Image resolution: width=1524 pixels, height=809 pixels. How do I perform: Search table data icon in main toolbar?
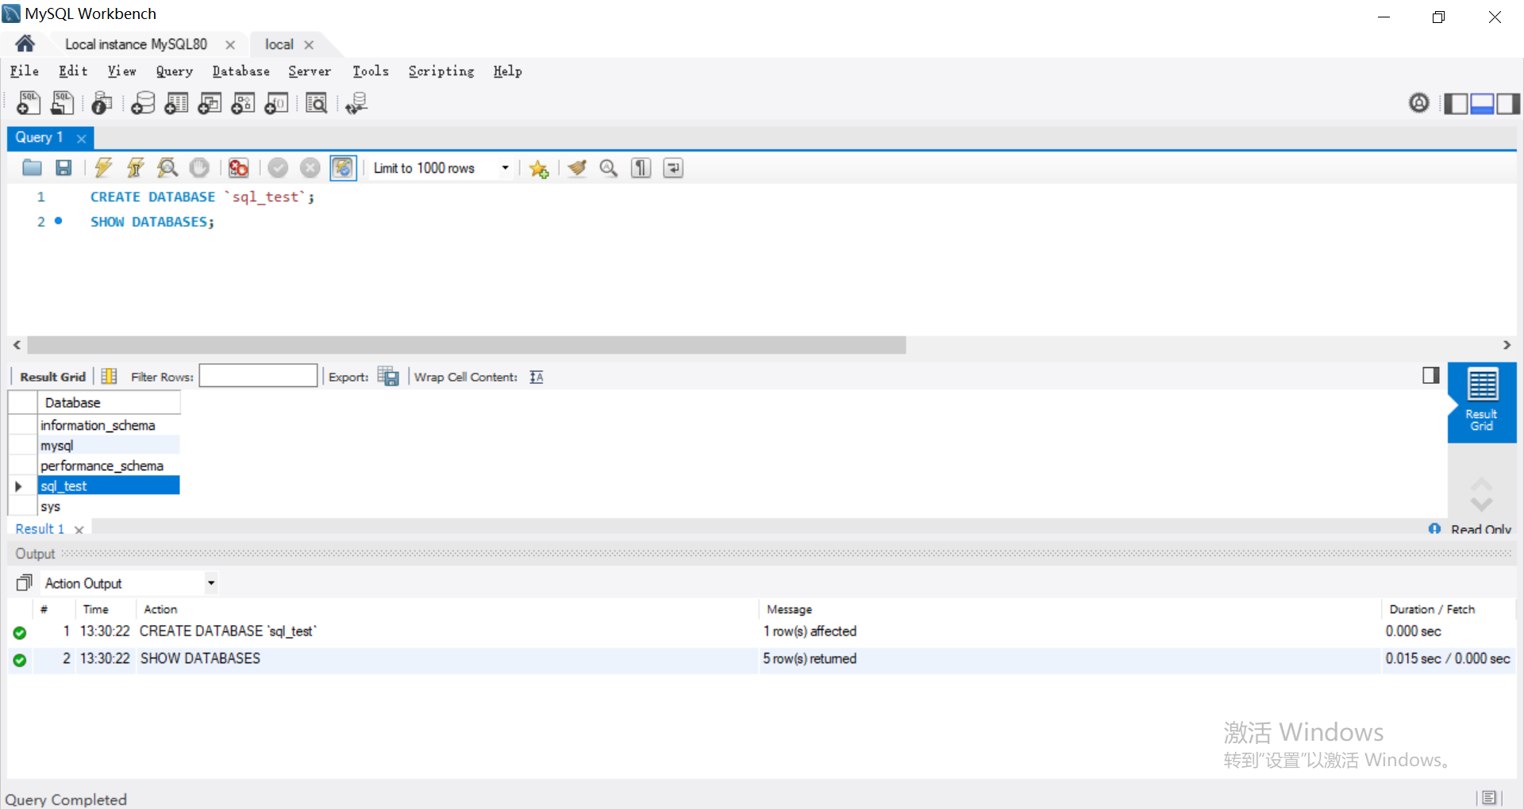[x=316, y=103]
